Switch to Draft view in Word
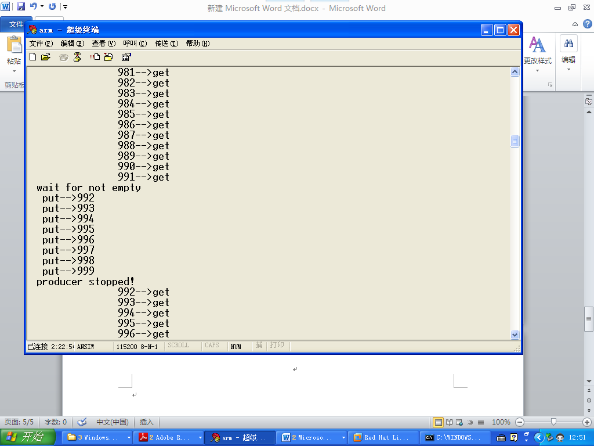 tap(481, 422)
